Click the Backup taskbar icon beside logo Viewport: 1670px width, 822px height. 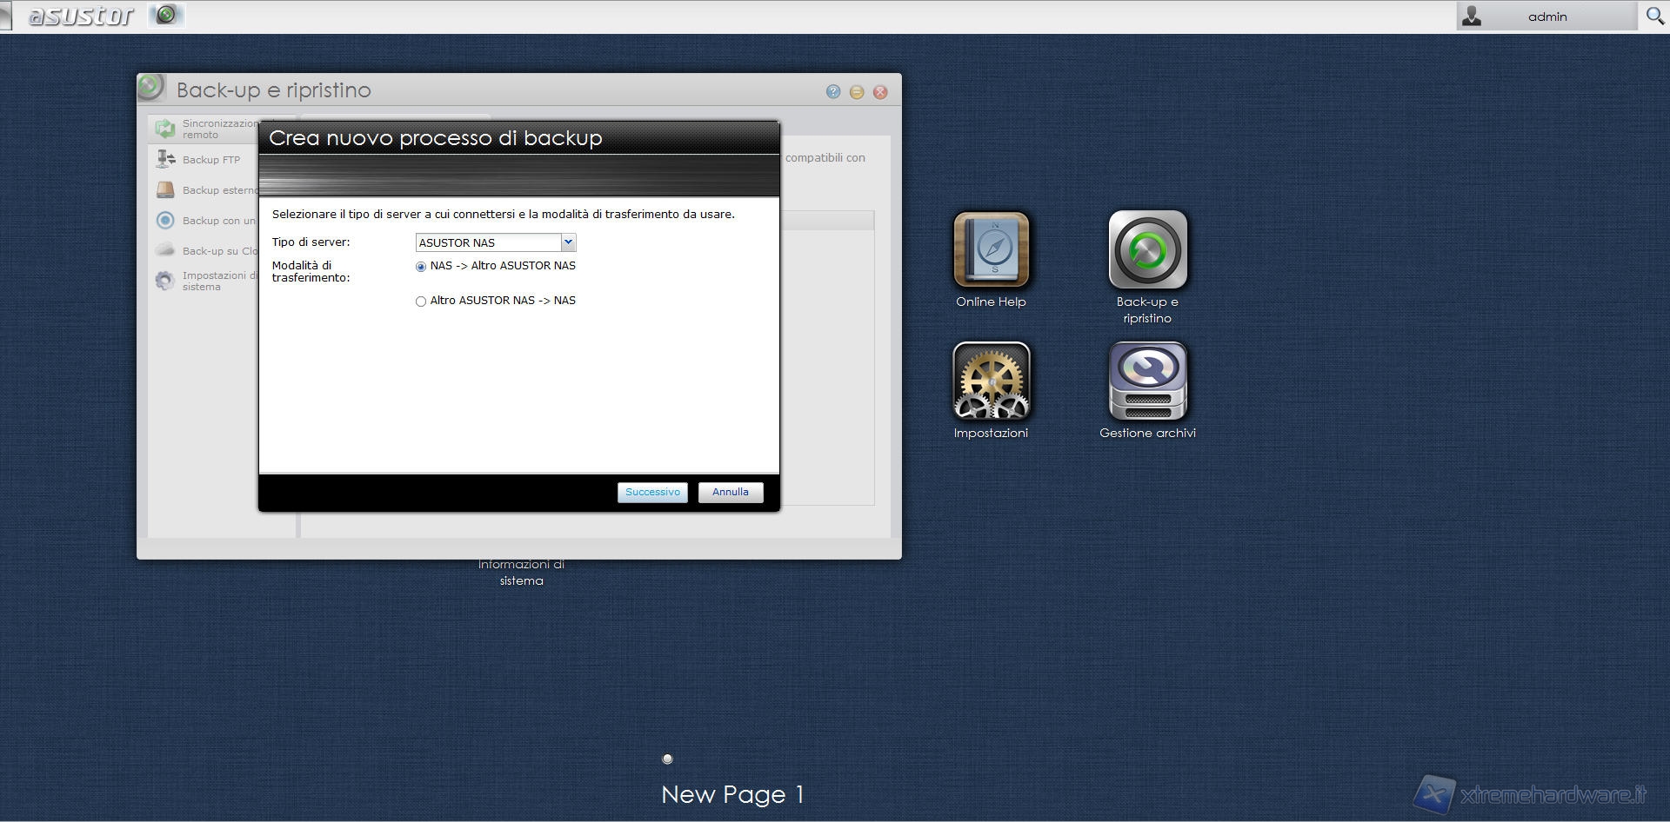(166, 15)
